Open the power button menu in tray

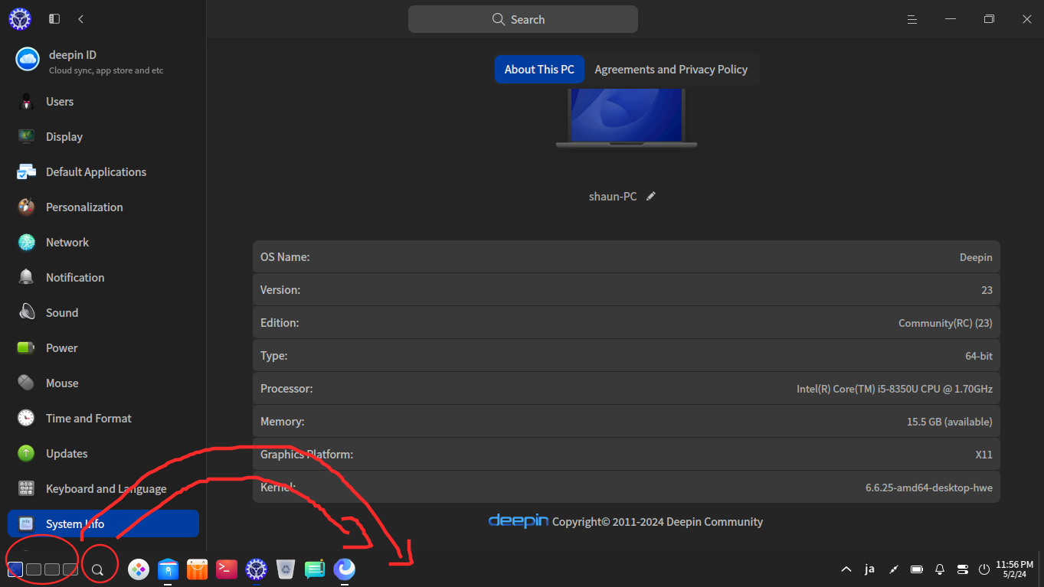pyautogui.click(x=985, y=569)
